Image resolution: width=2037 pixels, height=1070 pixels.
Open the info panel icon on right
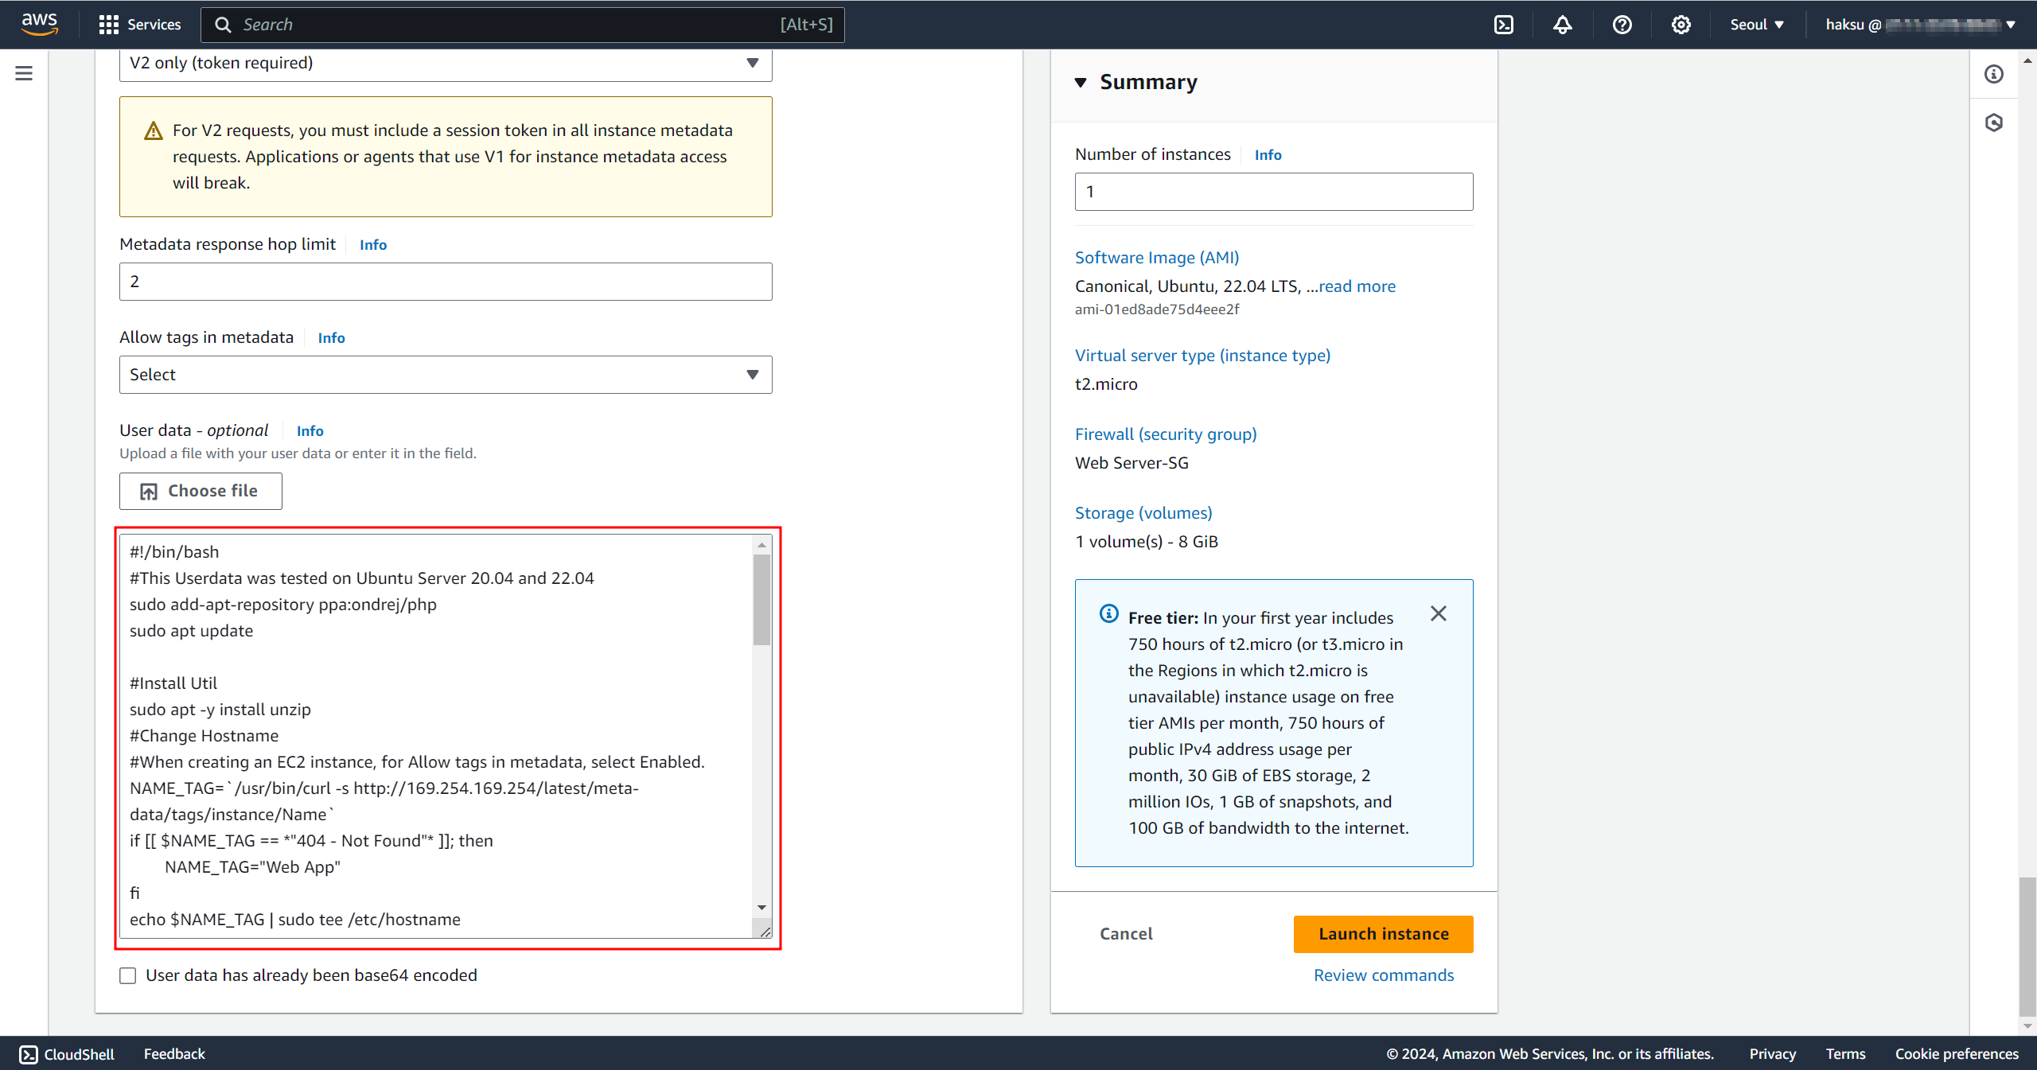(x=1993, y=74)
